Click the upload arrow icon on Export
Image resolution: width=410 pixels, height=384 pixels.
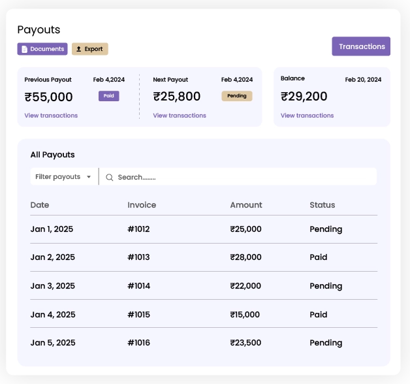(78, 49)
